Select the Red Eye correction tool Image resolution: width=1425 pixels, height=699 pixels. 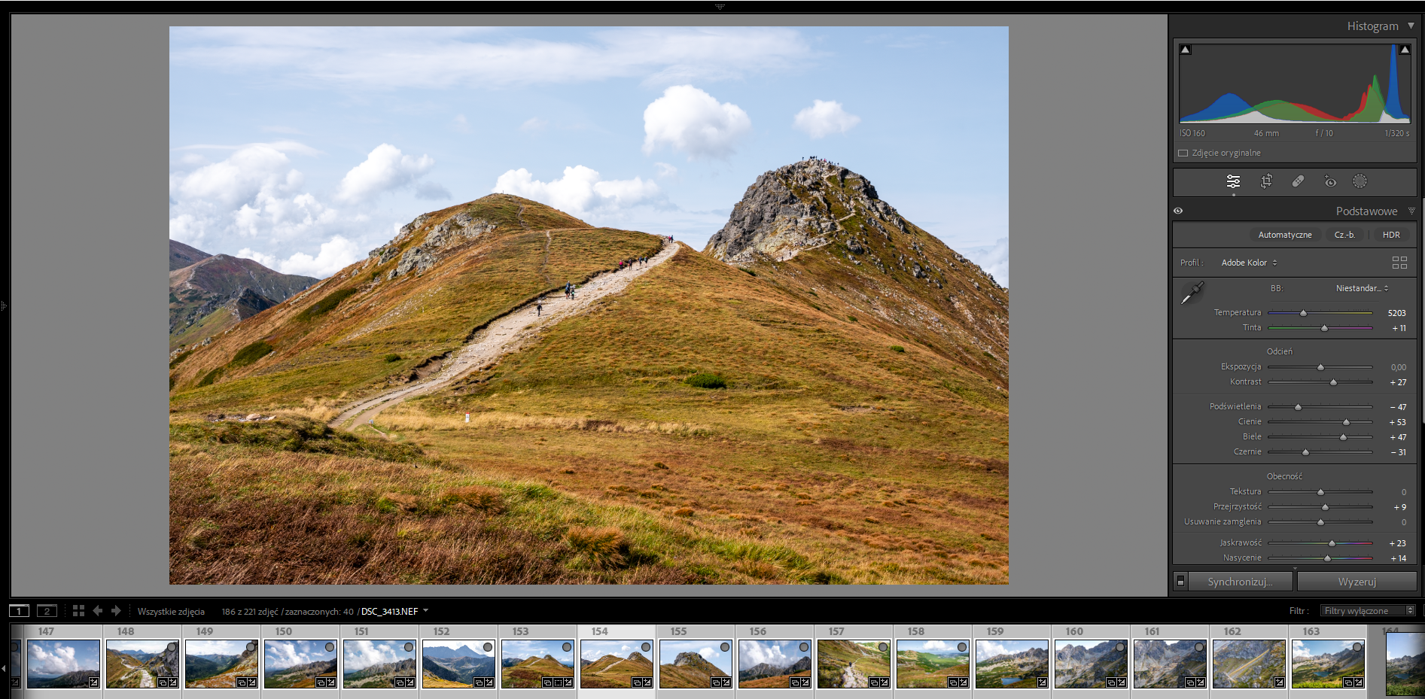[x=1330, y=181]
